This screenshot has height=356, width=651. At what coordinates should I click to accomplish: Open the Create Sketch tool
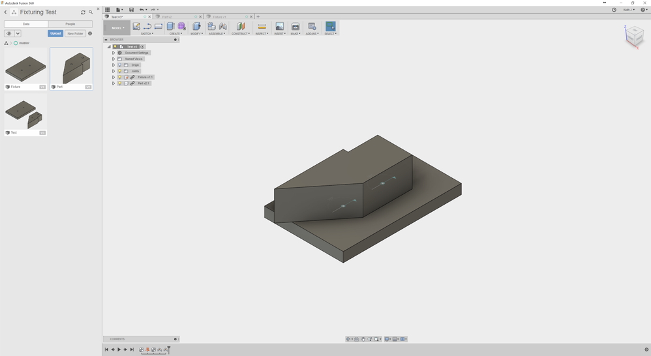click(x=136, y=26)
